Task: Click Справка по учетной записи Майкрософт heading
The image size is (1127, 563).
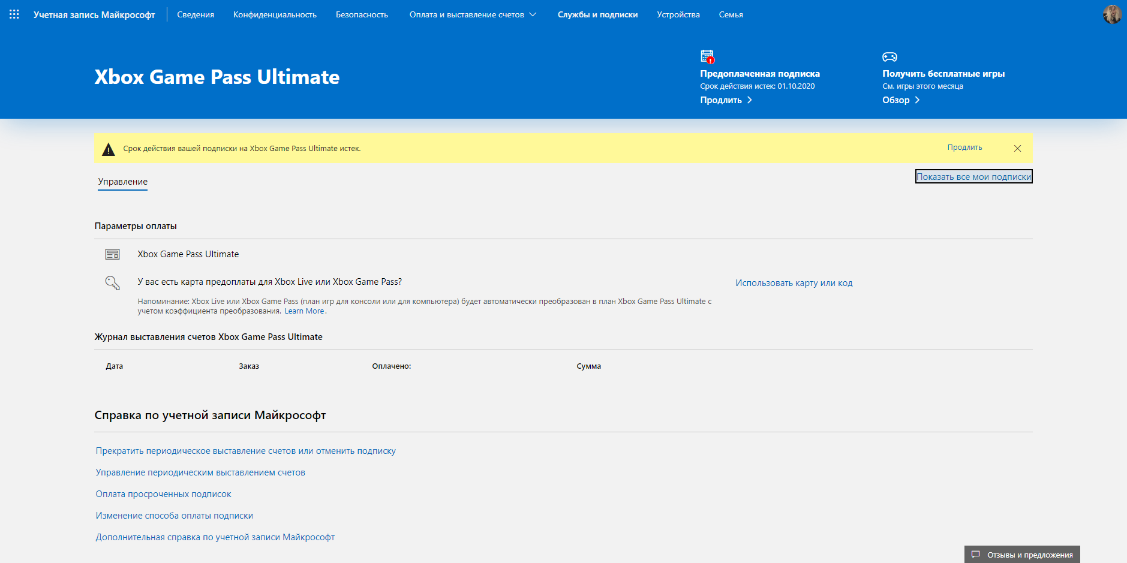Action: 210,415
